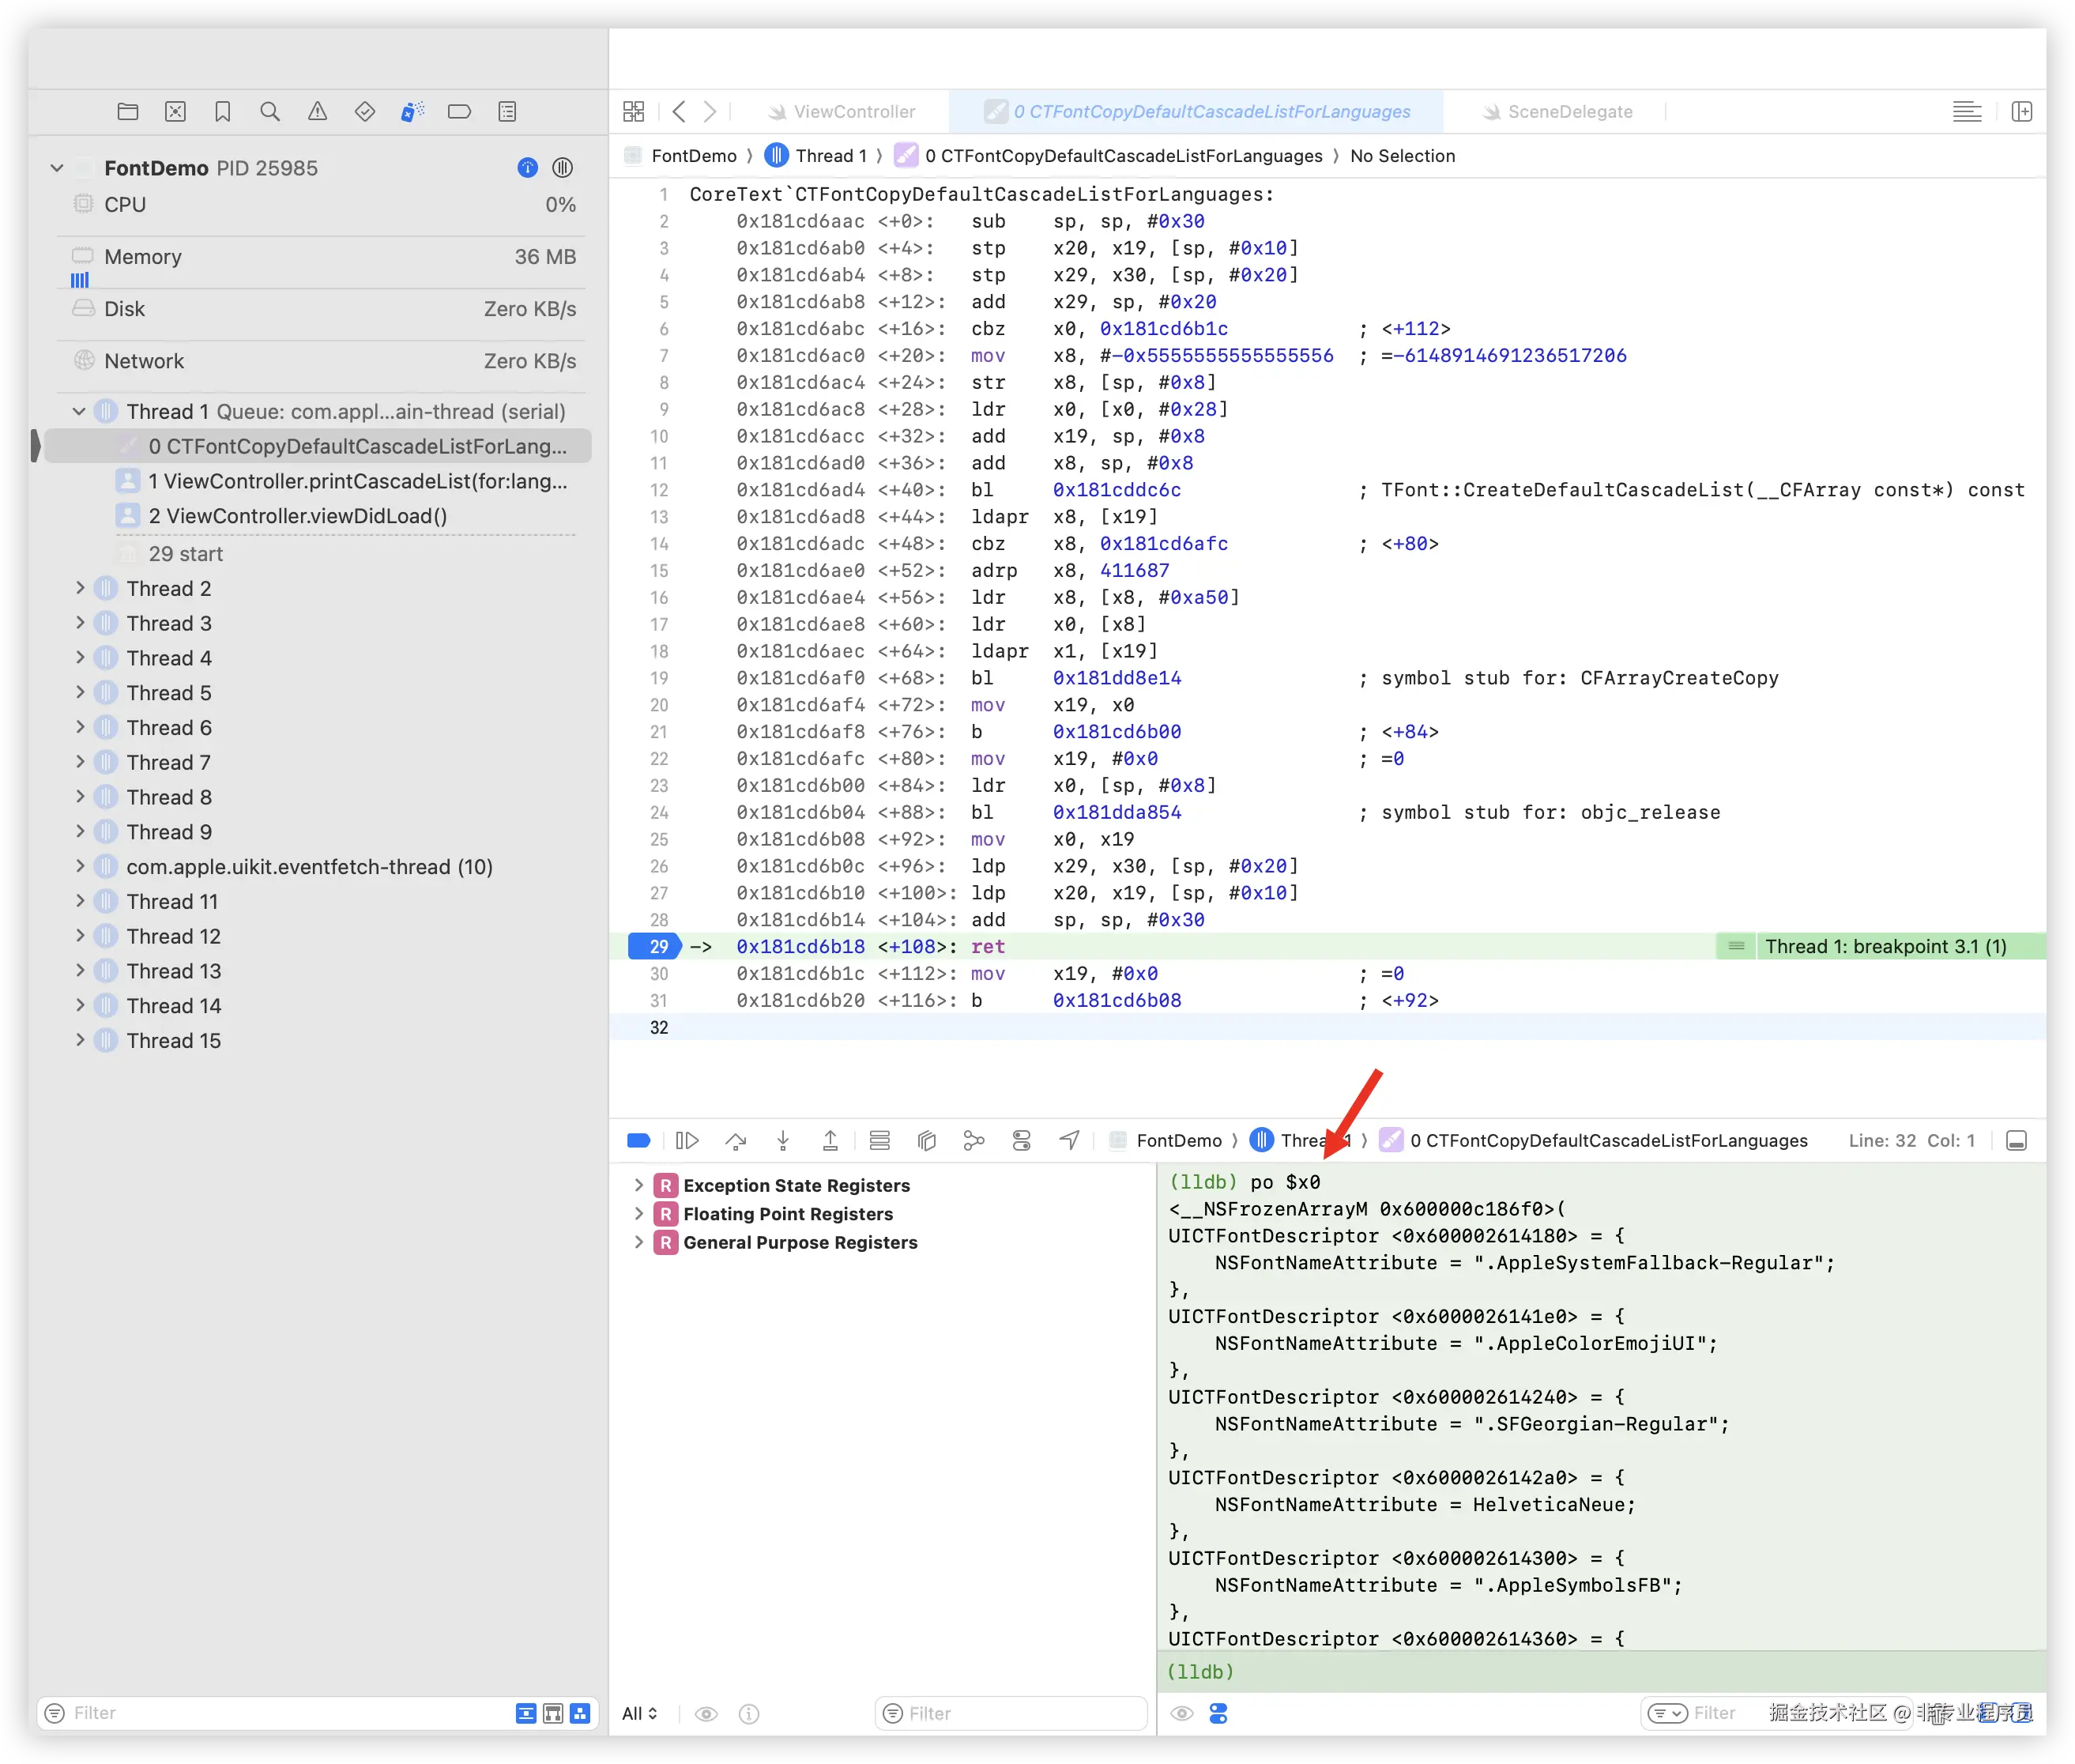
Task: Open Debug Memory Graph icon
Action: 974,1140
